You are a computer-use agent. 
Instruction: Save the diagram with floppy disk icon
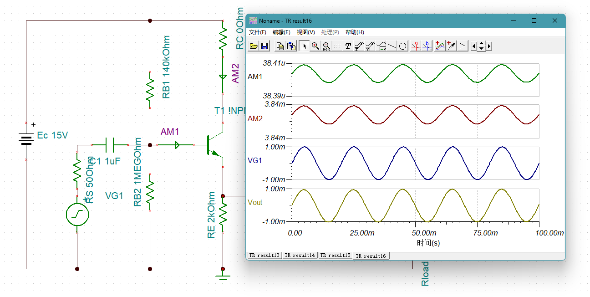coord(264,46)
